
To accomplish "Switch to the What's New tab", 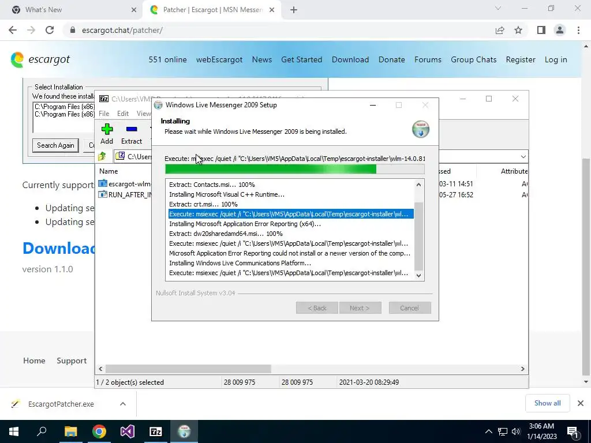I will point(72,10).
